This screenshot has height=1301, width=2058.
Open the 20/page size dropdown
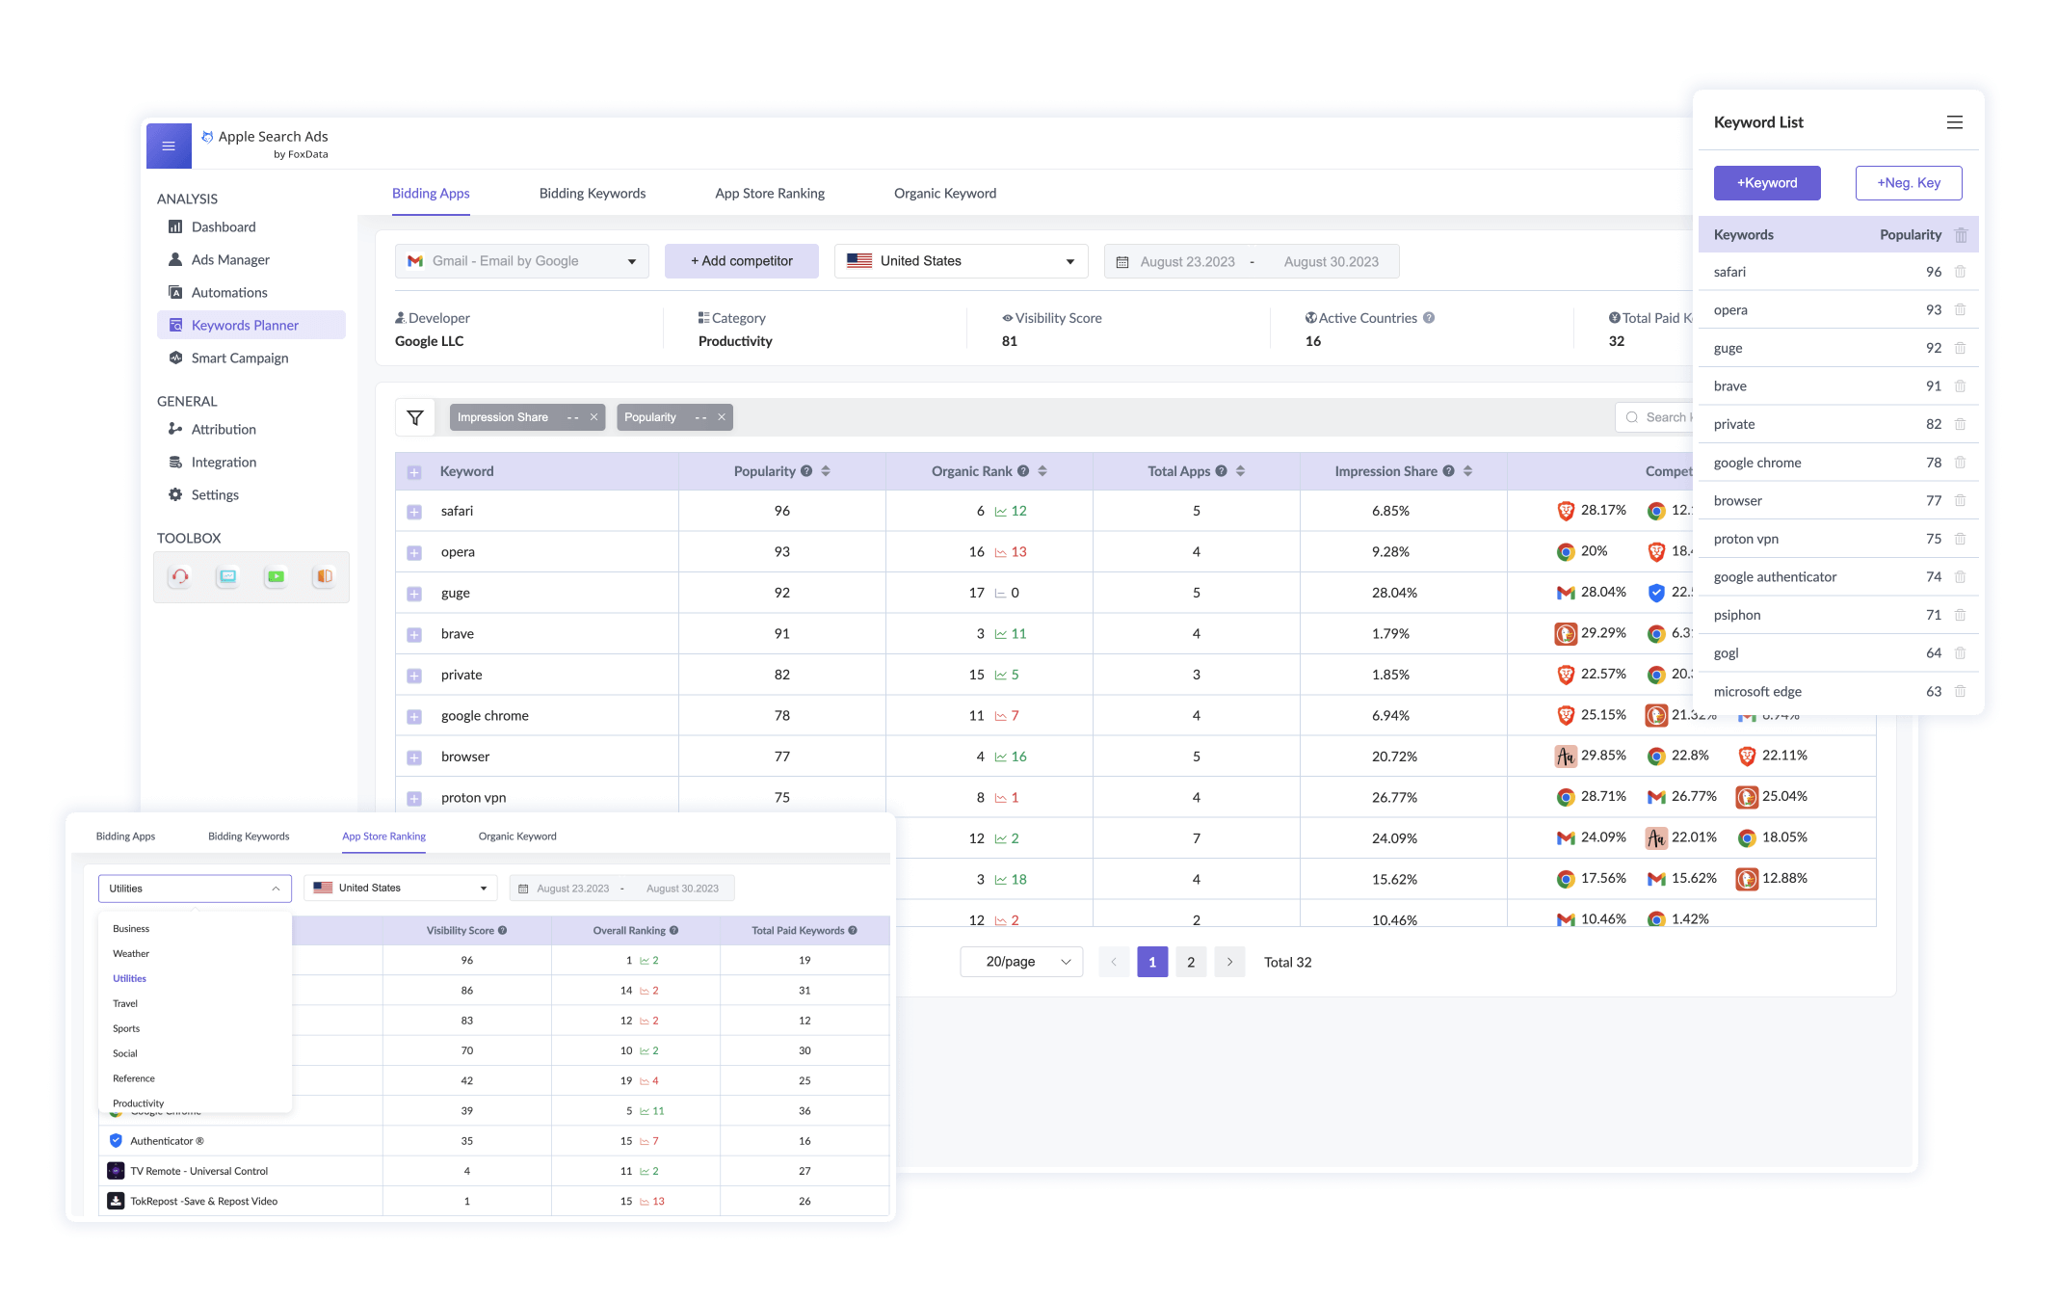(x=1020, y=962)
